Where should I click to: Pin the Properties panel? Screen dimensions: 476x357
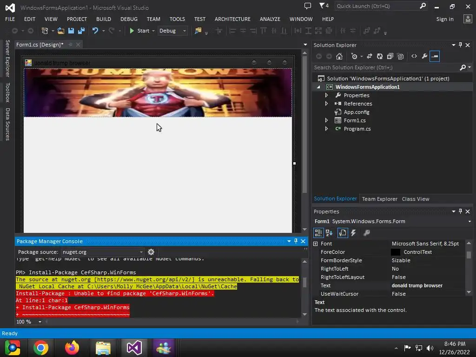[460, 212]
